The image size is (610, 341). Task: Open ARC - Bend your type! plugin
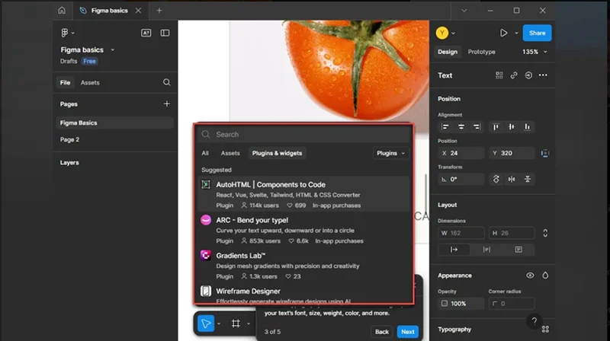pos(303,231)
